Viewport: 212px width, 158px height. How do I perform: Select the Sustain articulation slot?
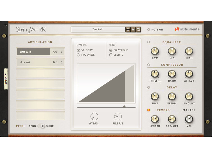(33, 52)
